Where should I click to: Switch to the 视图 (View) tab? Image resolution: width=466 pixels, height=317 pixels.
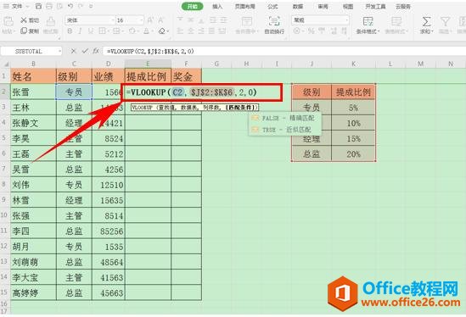pos(348,6)
